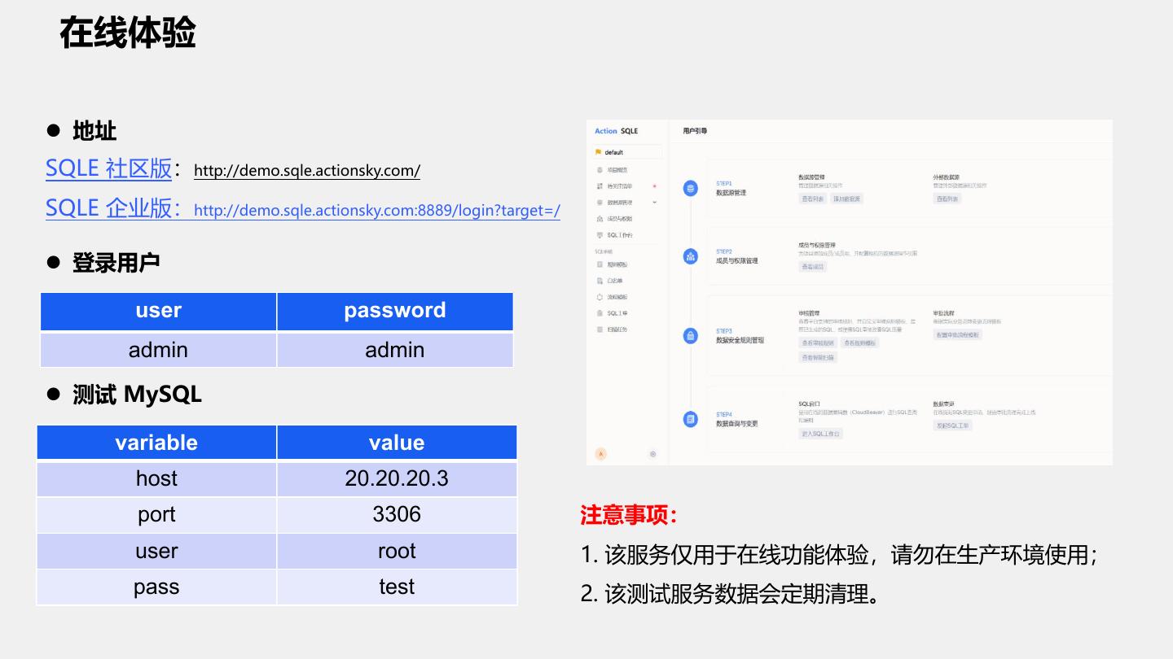Click the STEP2 members icon in the timeline
The image size is (1173, 659).
pyautogui.click(x=691, y=256)
